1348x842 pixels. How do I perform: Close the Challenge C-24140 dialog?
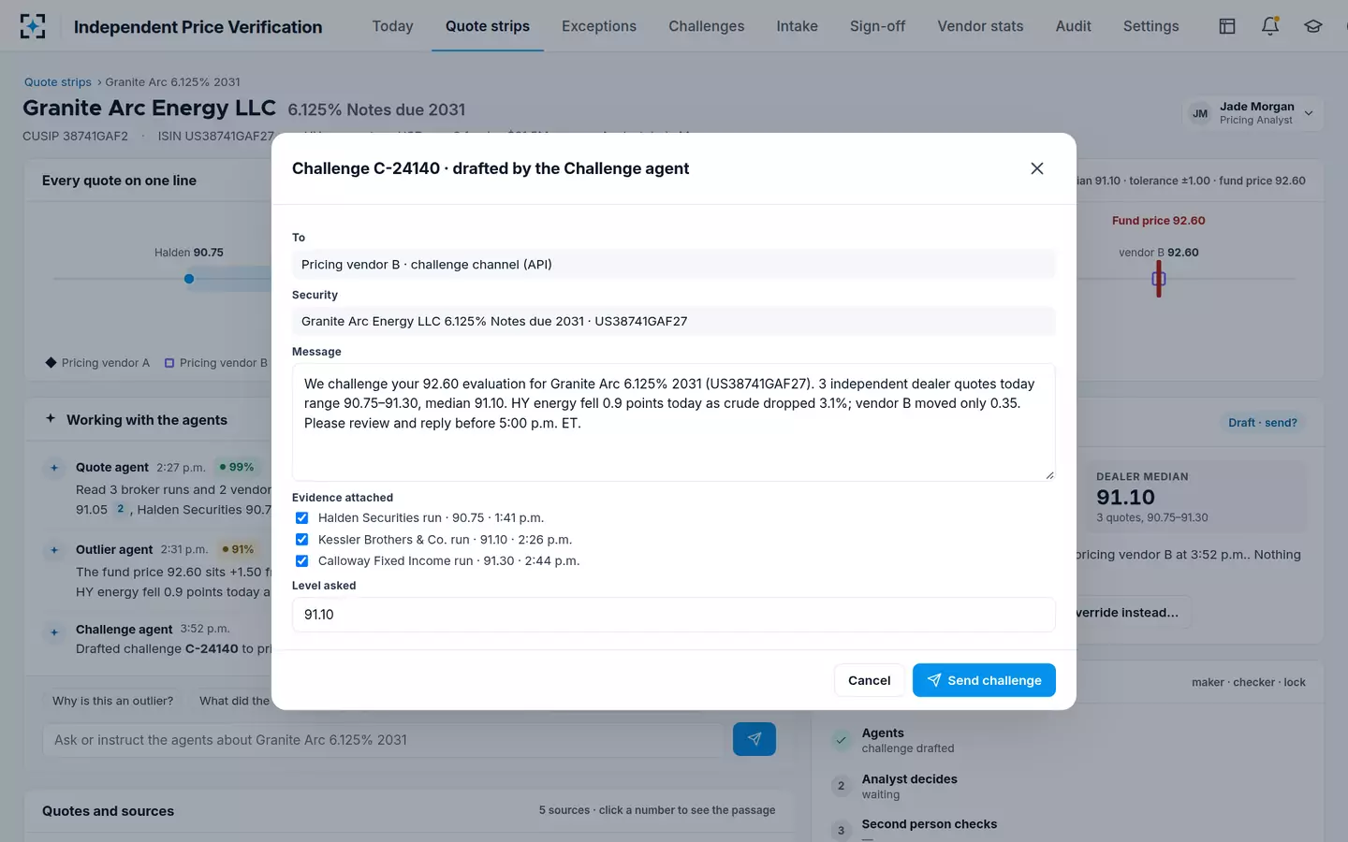(x=1037, y=168)
